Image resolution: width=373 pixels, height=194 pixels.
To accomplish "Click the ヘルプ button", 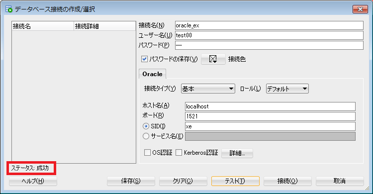I will coord(33,181).
